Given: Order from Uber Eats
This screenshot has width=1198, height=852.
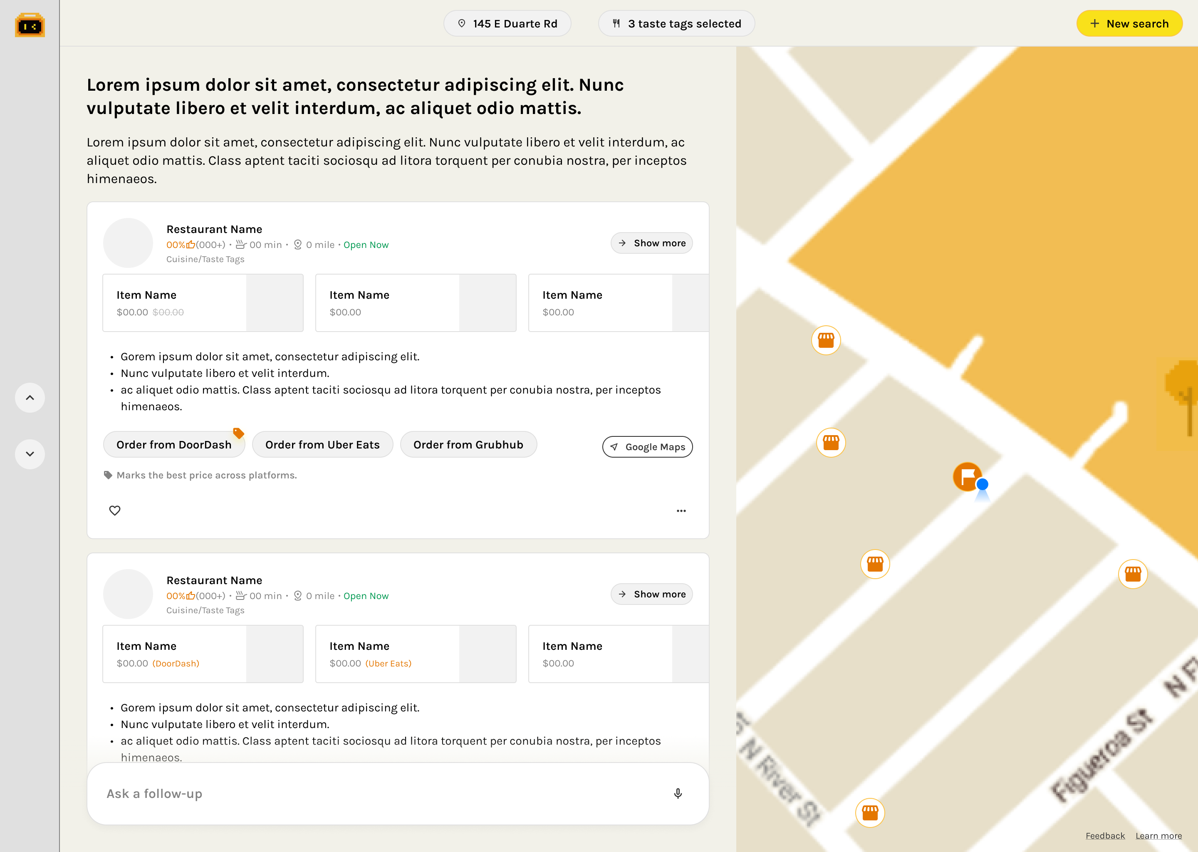Looking at the screenshot, I should pyautogui.click(x=322, y=444).
